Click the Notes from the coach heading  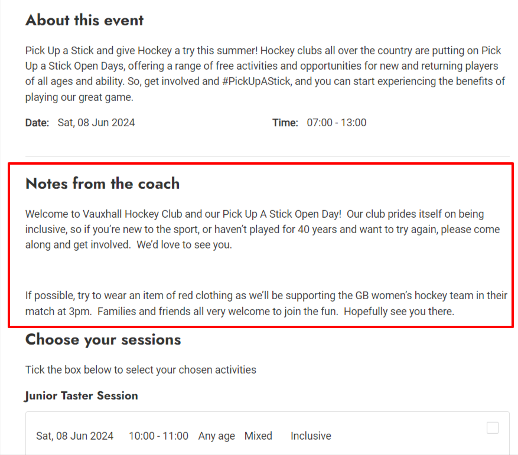[x=102, y=184]
